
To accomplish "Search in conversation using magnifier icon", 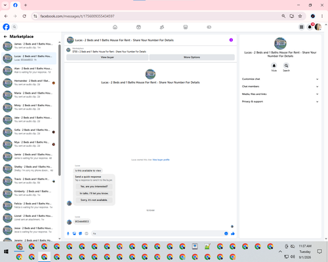I will click(x=286, y=65).
